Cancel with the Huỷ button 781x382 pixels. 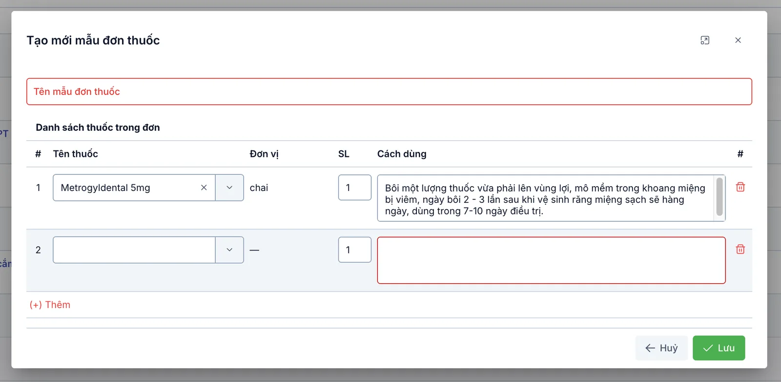coord(661,348)
